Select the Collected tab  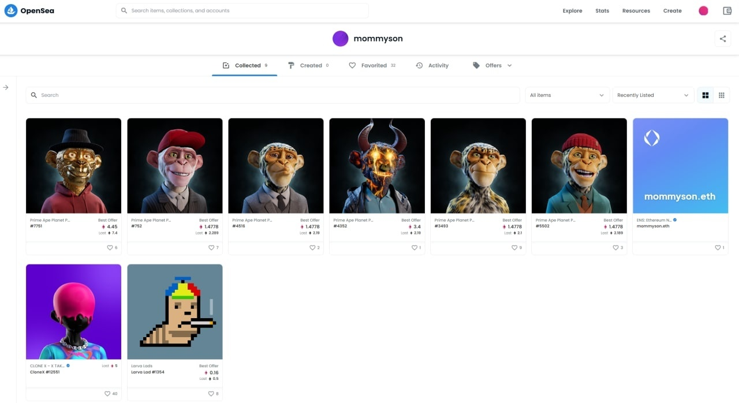(245, 66)
